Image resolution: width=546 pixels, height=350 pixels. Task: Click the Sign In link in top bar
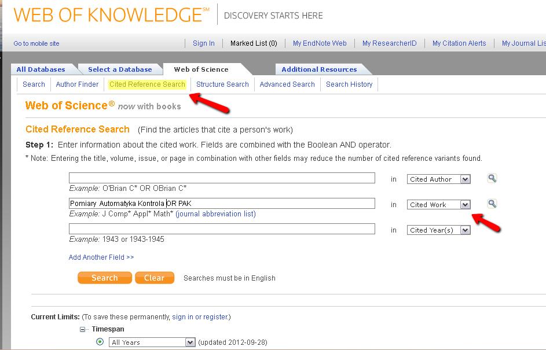pyautogui.click(x=204, y=43)
